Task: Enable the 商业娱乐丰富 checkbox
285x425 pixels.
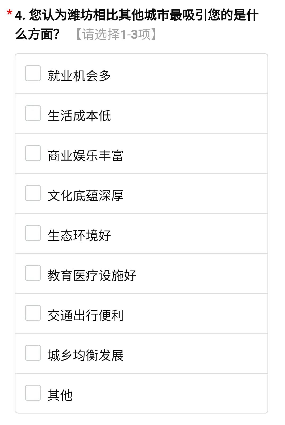Action: click(33, 153)
